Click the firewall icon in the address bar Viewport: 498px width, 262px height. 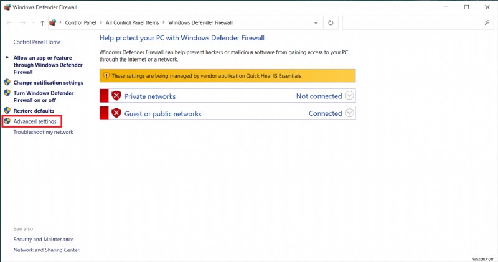53,22
